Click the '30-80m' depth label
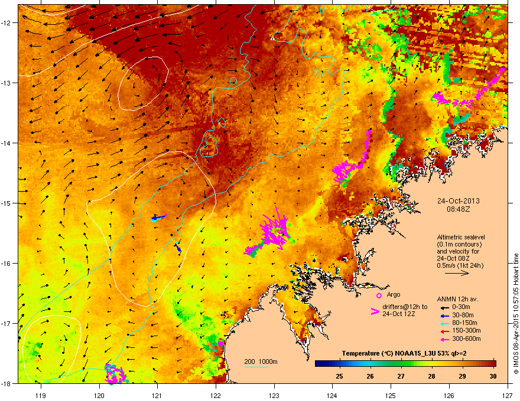 [x=463, y=315]
